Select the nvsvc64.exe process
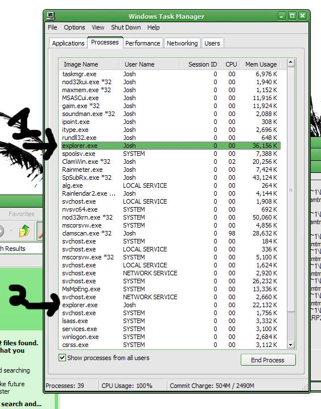The image size is (321, 409). point(171,209)
